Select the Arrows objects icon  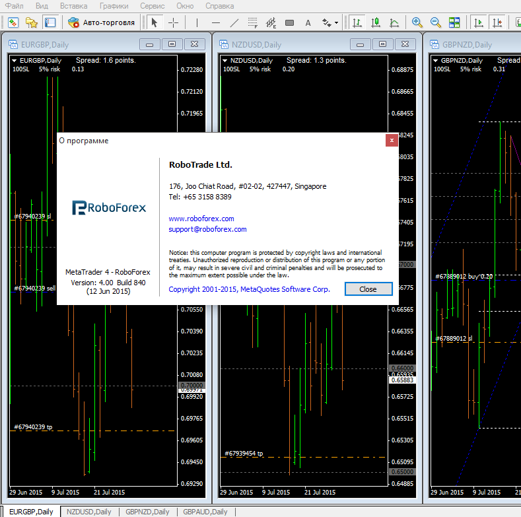point(326,22)
